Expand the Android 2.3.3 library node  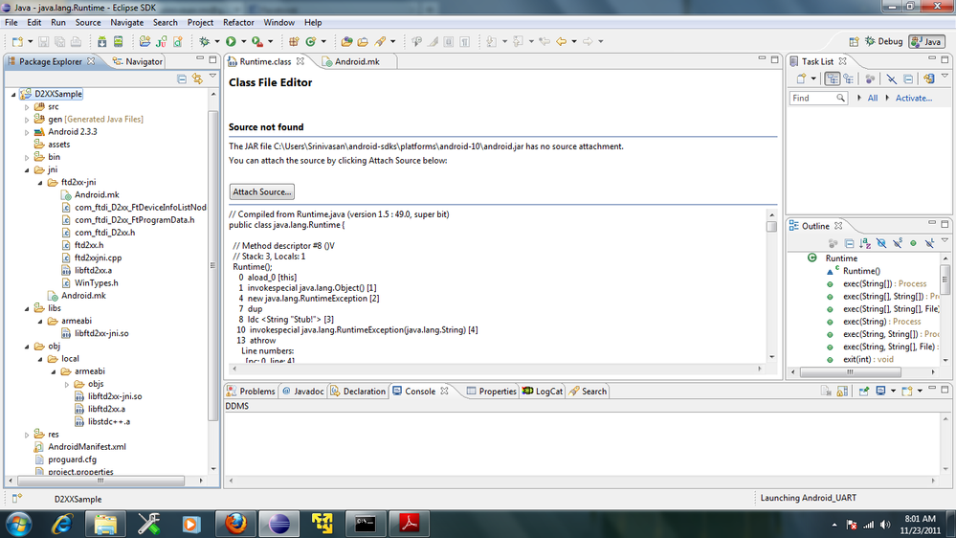tap(27, 132)
